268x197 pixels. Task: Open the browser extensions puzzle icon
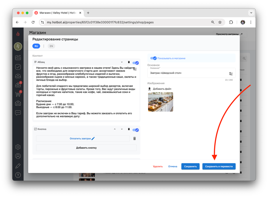231,22
